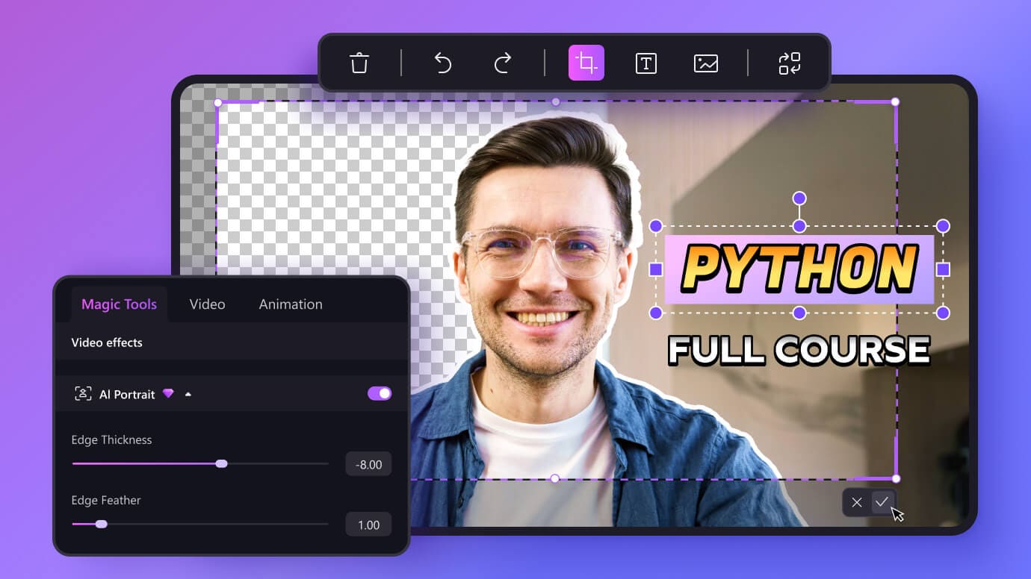Click the bottom-right handle of PYTHON box
1031x579 pixels.
pos(943,313)
